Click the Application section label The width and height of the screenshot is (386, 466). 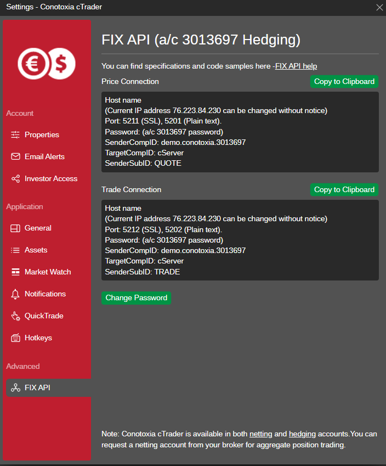25,206
